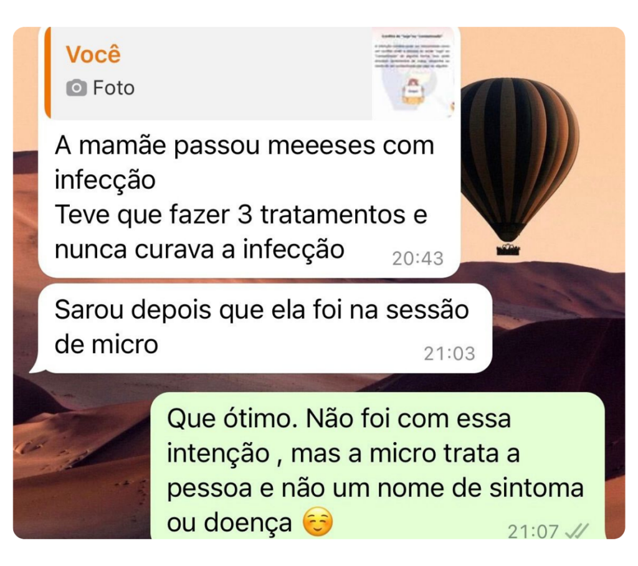This screenshot has width=638, height=566.
Task: Tap the camera icon beside Foto
Action: coord(77,88)
